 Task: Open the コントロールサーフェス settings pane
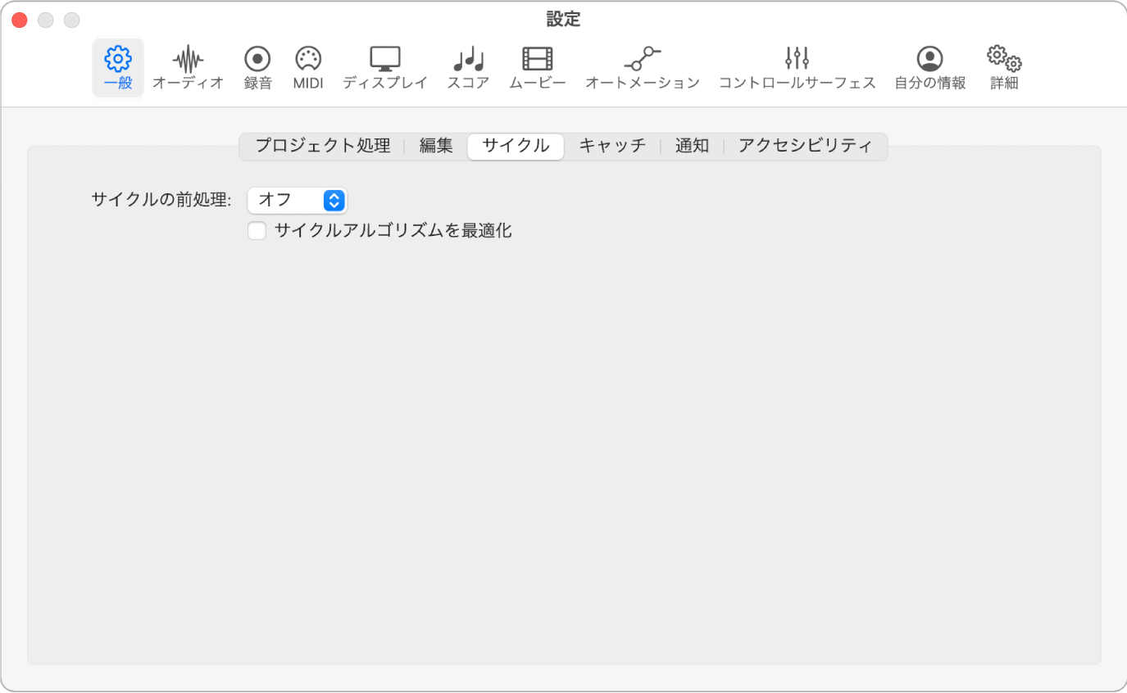(797, 68)
